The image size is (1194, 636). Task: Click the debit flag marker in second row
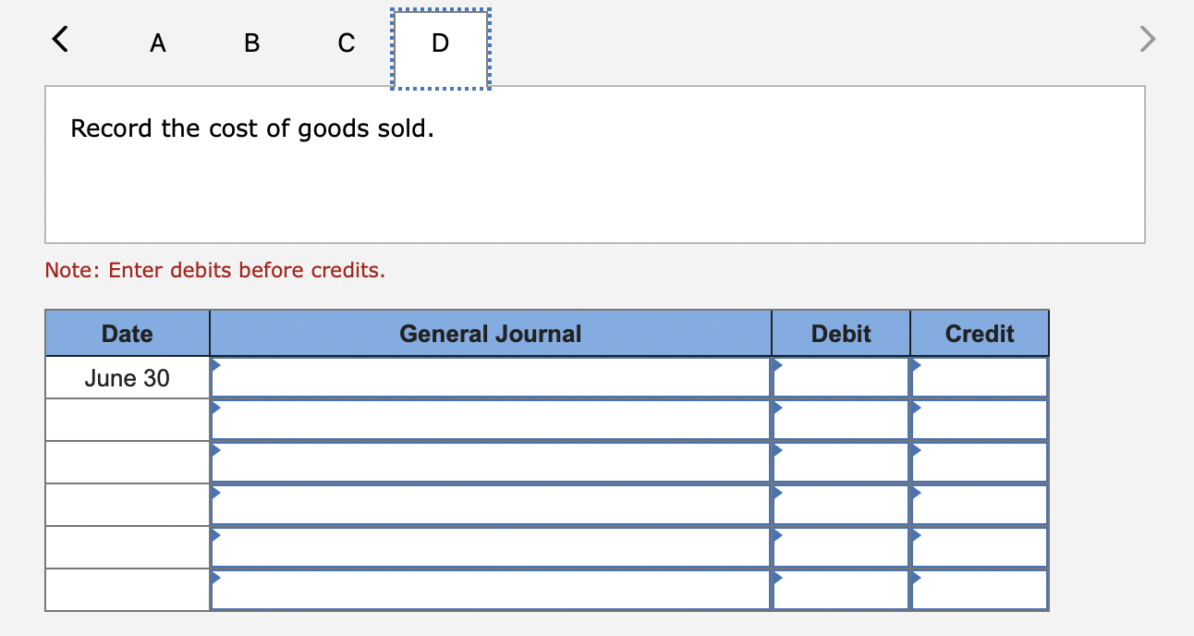(x=778, y=407)
